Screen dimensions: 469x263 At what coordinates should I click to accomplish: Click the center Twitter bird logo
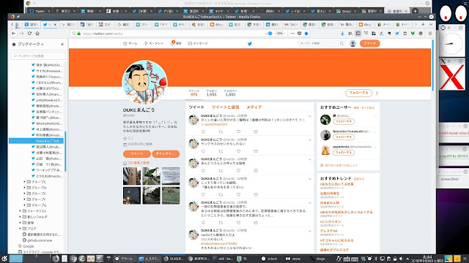250,44
